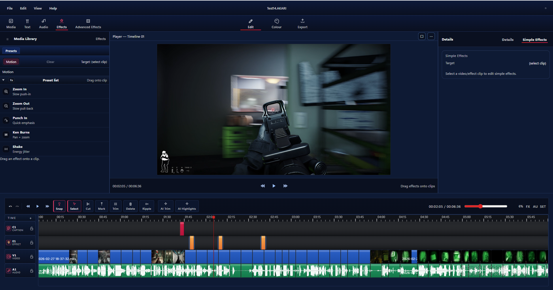Open the player panel's more options menu
Viewport: 553px width, 290px height.
click(x=431, y=36)
